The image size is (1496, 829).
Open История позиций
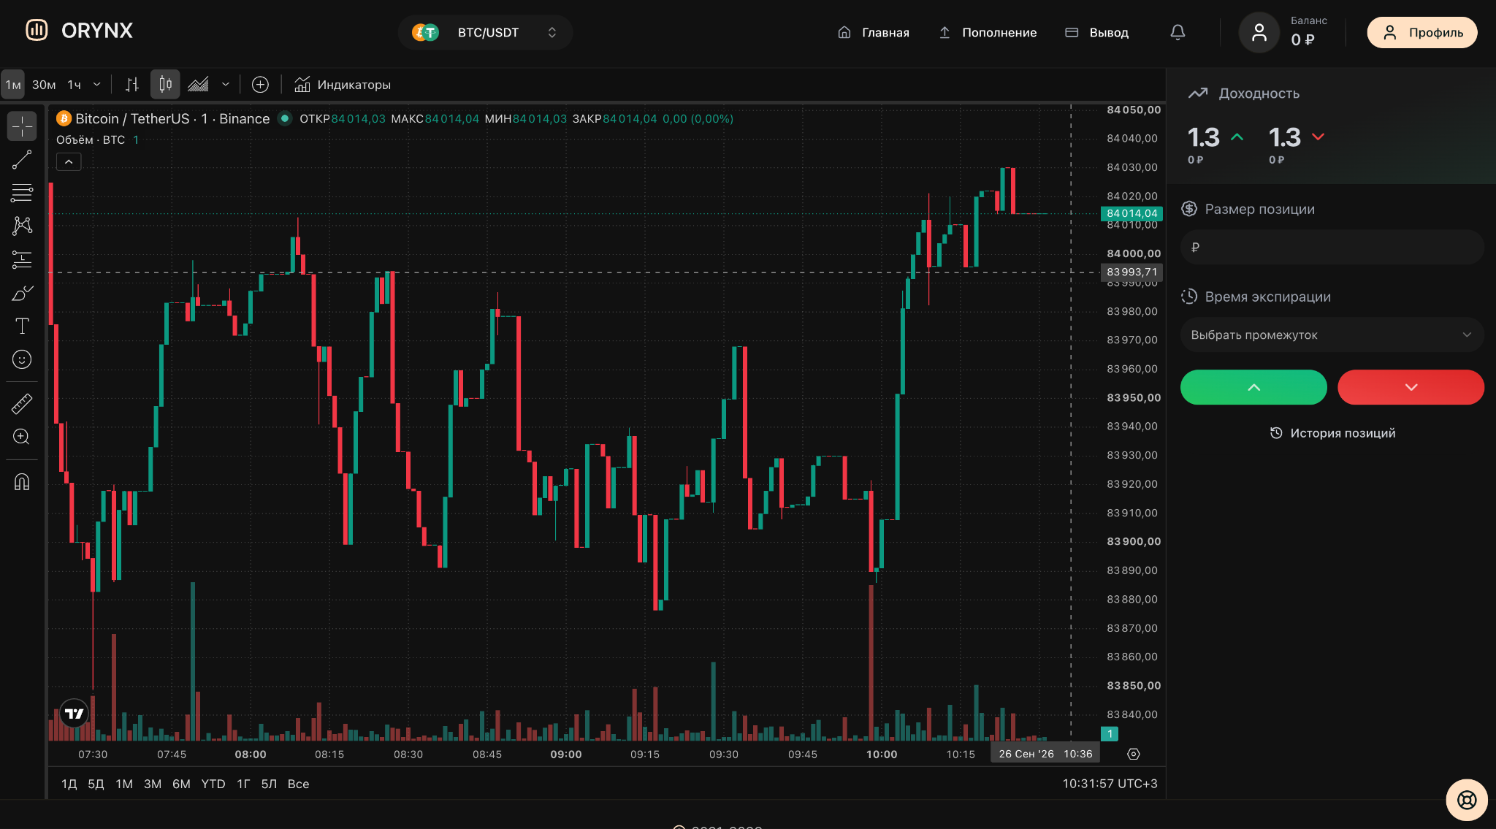click(1332, 433)
